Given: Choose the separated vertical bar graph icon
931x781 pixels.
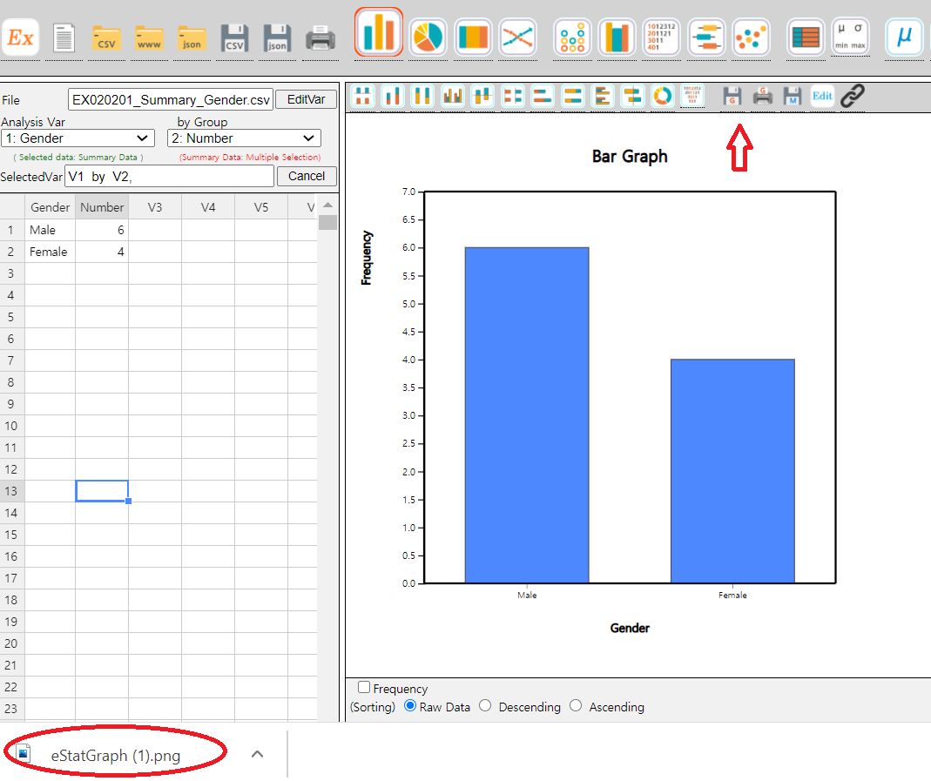Looking at the screenshot, I should click(363, 96).
